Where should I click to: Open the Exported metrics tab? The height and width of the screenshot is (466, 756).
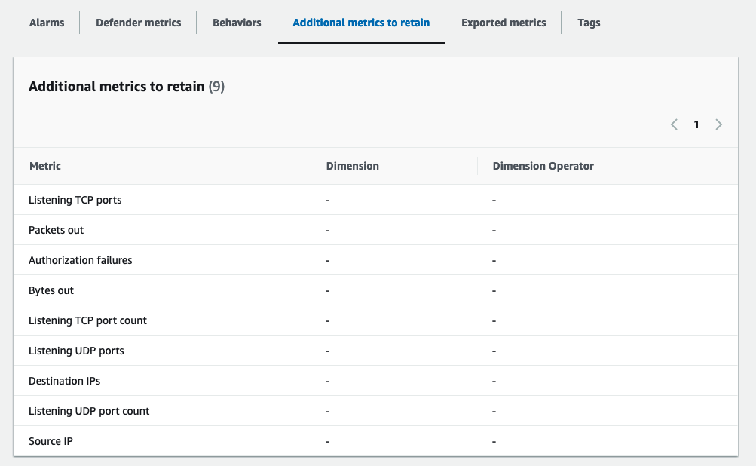pos(503,23)
